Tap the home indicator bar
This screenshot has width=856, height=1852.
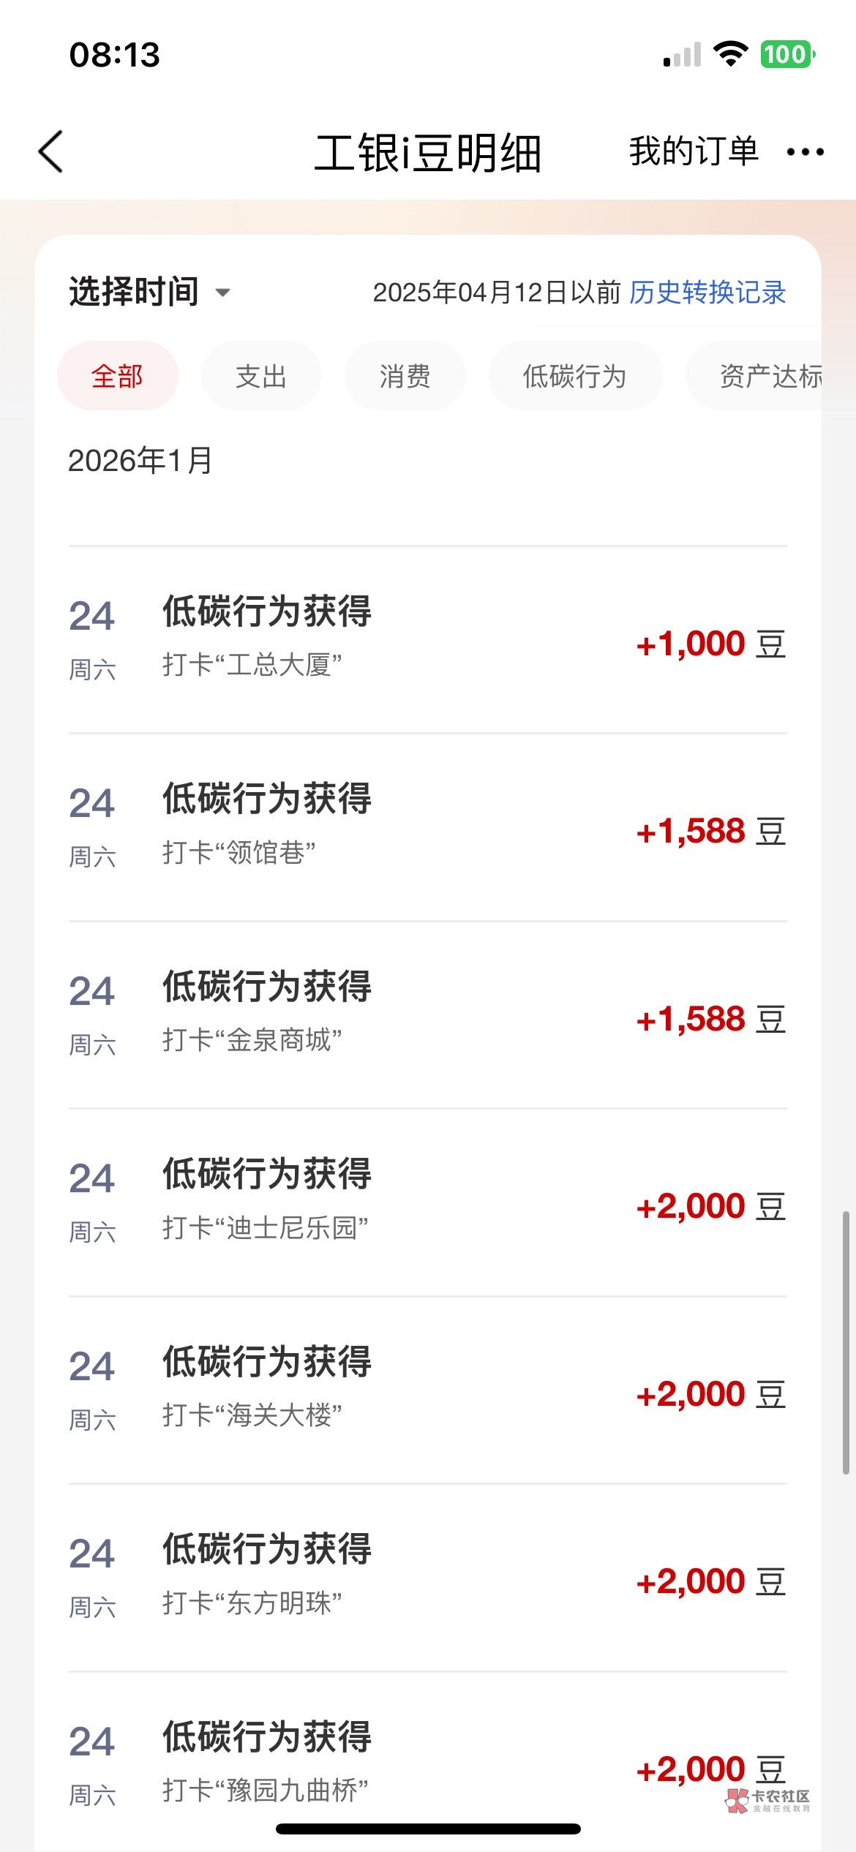click(x=428, y=1829)
